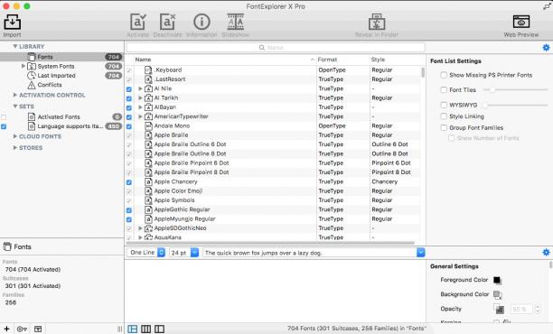Expand the AmericanTypewriter font family
Screen dimensions: 553x334
pos(140,116)
